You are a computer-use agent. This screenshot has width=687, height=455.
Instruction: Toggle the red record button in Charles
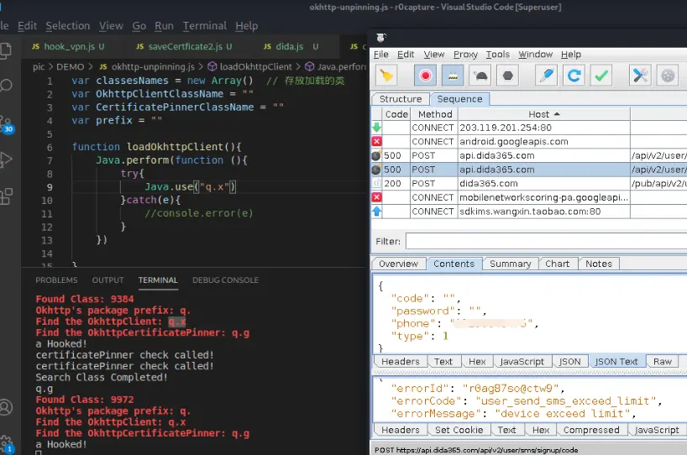426,76
